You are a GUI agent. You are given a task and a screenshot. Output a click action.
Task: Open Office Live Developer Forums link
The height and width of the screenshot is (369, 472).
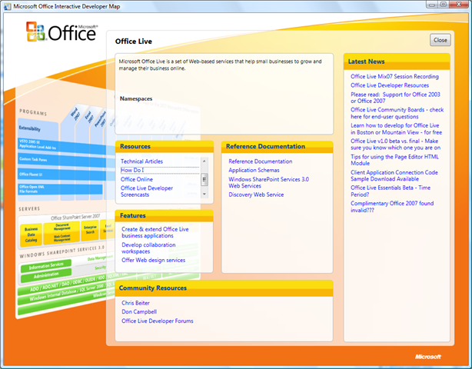[157, 321]
